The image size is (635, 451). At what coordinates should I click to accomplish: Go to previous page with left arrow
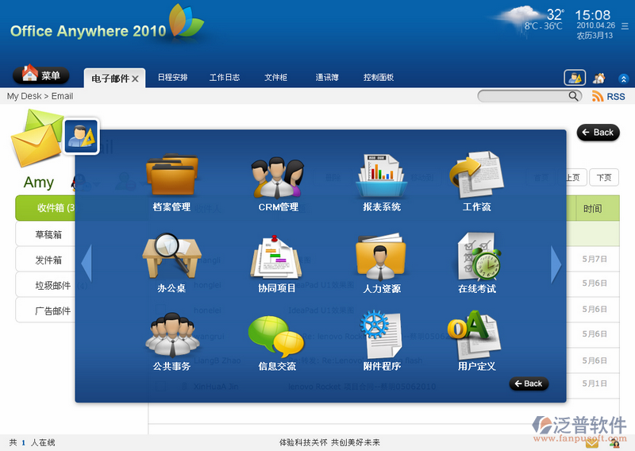87,263
